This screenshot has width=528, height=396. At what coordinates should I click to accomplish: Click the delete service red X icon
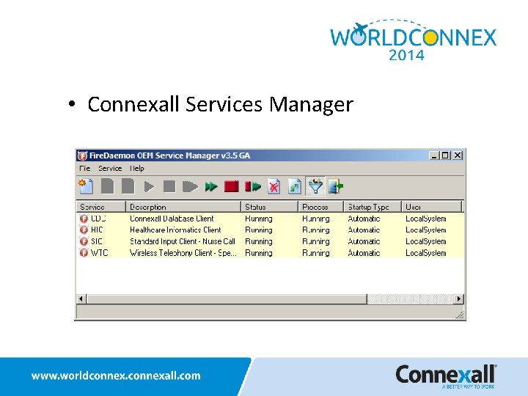click(x=274, y=186)
